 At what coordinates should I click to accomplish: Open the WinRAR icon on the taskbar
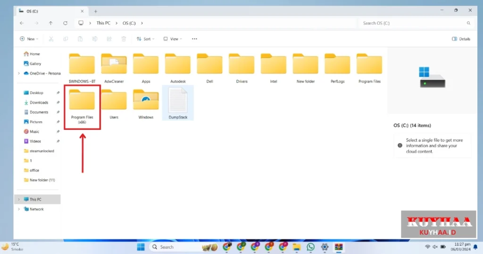339,247
